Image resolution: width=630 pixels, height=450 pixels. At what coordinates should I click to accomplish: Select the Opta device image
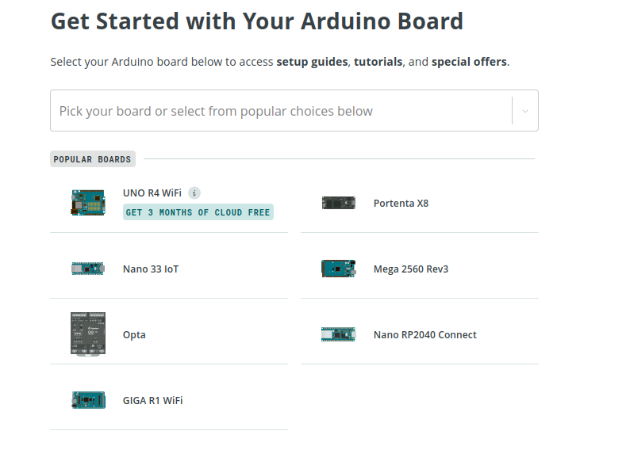pyautogui.click(x=88, y=334)
